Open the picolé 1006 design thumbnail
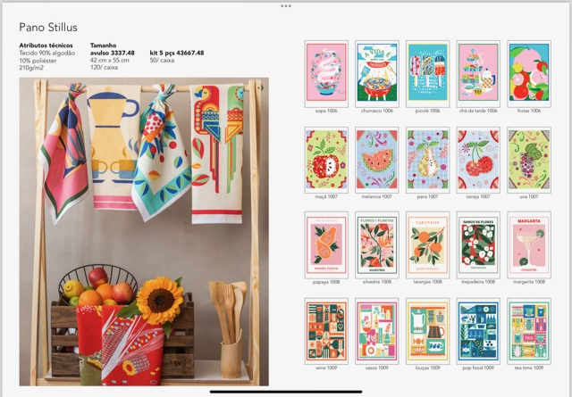The width and height of the screenshot is (572, 397). pos(427,73)
